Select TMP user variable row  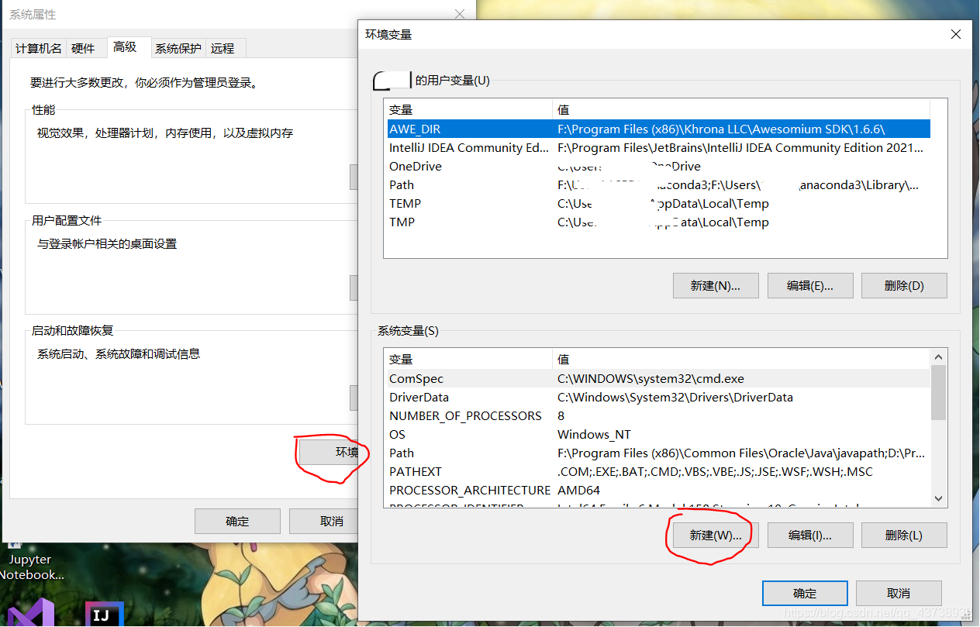[657, 222]
